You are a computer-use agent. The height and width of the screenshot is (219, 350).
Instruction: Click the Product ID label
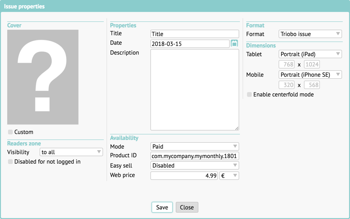click(123, 155)
